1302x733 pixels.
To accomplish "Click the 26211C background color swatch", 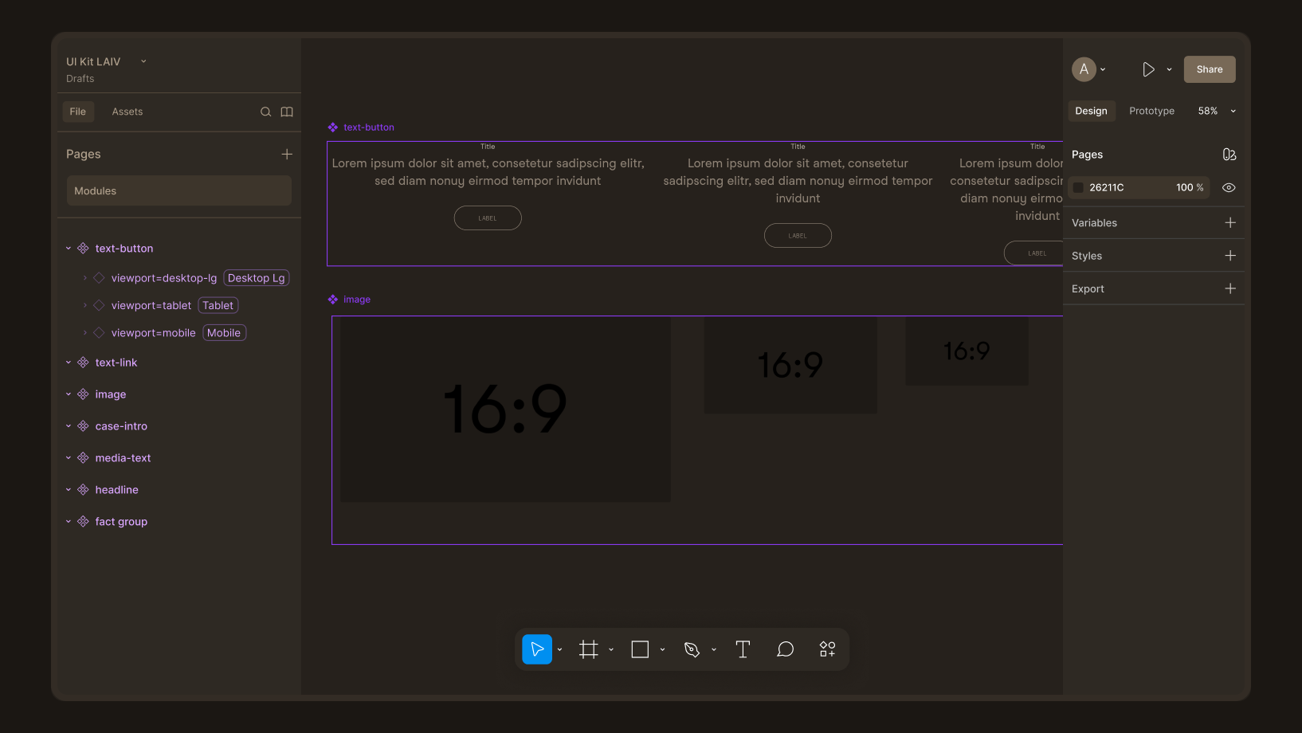I will coord(1078,188).
